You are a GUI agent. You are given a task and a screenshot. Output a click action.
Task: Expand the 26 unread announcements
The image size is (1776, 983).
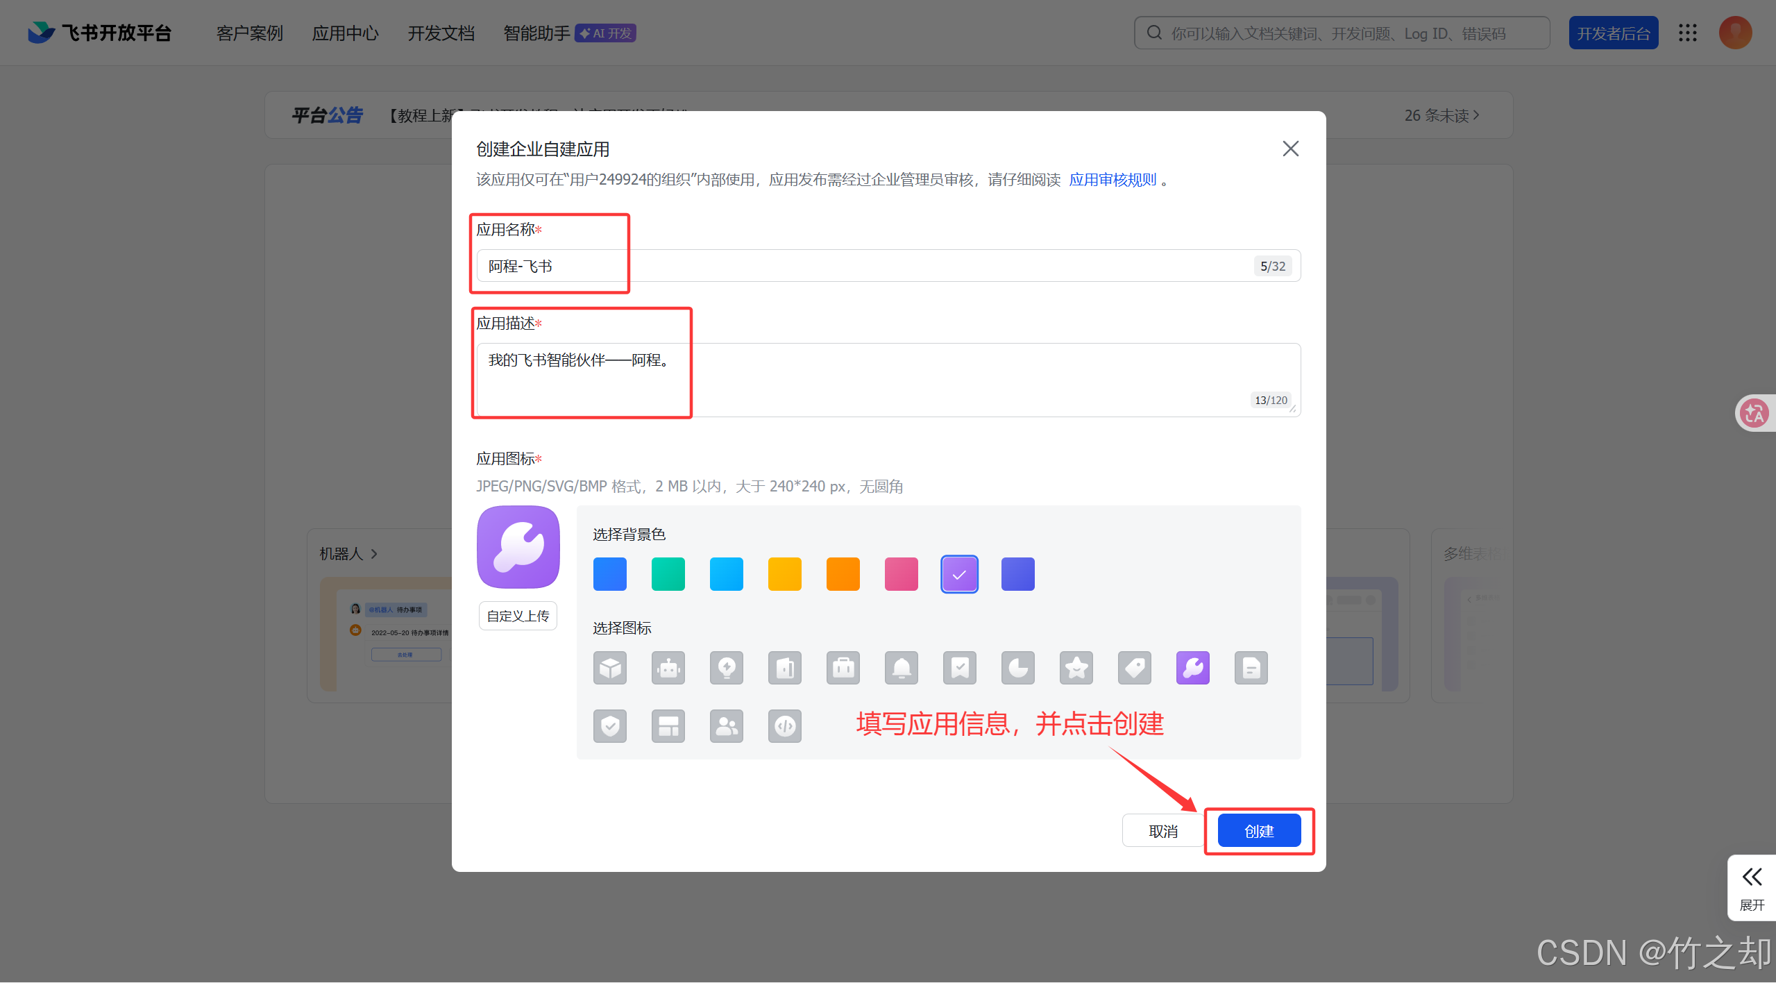click(x=1441, y=115)
